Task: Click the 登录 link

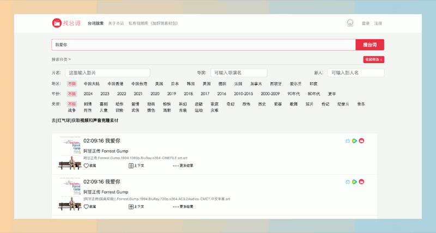Action: point(366,23)
